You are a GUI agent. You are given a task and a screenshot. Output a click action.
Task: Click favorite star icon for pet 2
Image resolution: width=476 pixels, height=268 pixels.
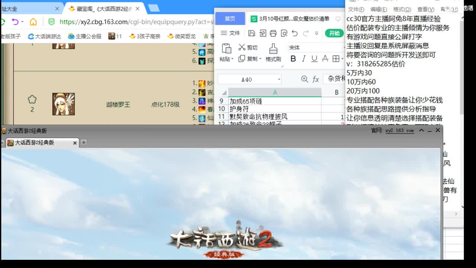tap(32, 99)
